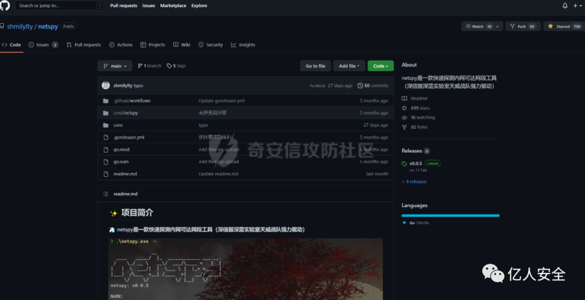Open readme.md header in the readme panel
This screenshot has width=585, height=300.
pyautogui.click(x=125, y=194)
